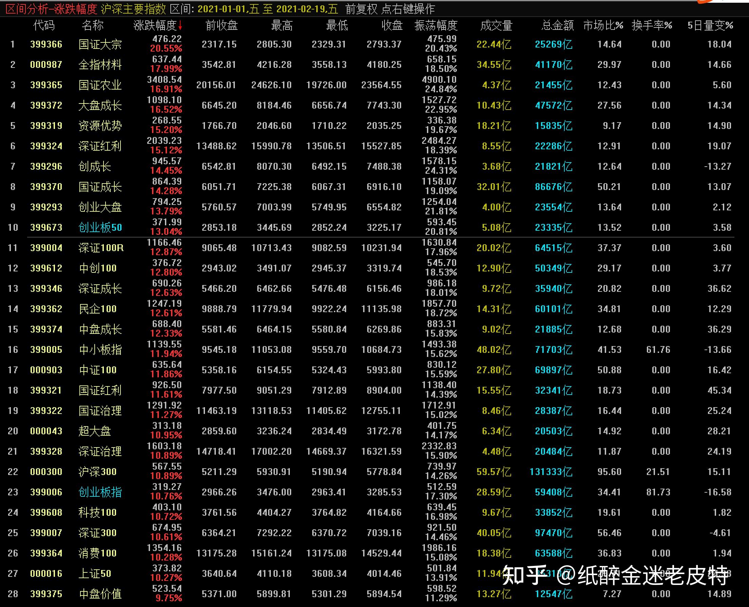Click 86676亿 total amount of 国证成长
The height and width of the screenshot is (607, 749).
pyautogui.click(x=554, y=187)
